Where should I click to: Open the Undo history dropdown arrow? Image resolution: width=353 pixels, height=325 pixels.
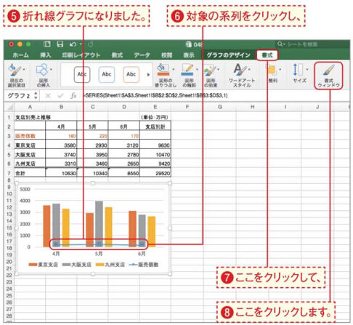point(81,44)
